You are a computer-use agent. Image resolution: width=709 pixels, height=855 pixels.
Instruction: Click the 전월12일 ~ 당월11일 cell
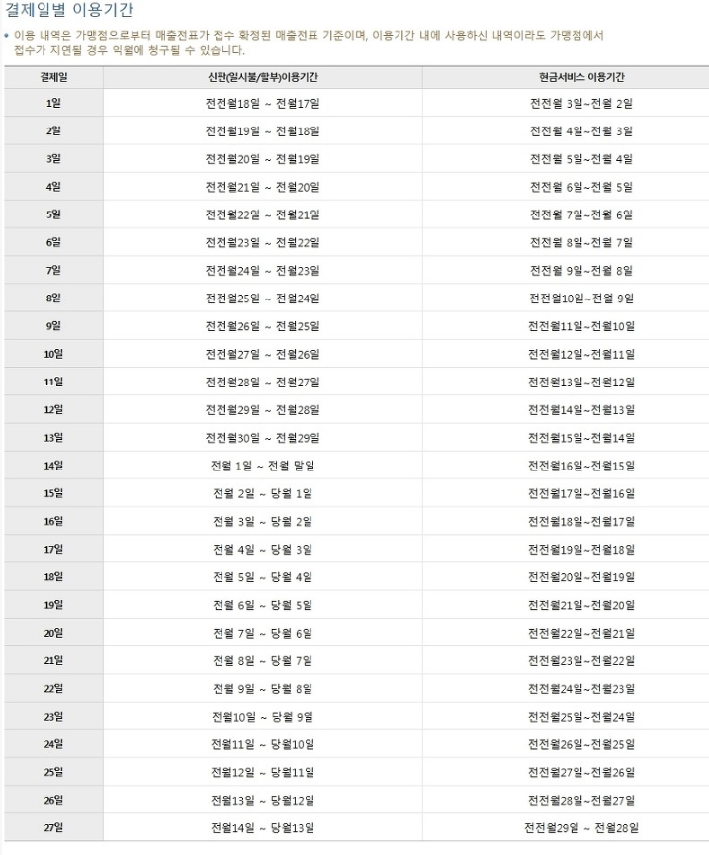click(262, 772)
